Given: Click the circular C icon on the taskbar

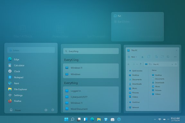Looking at the screenshot, I should pos(119,119).
